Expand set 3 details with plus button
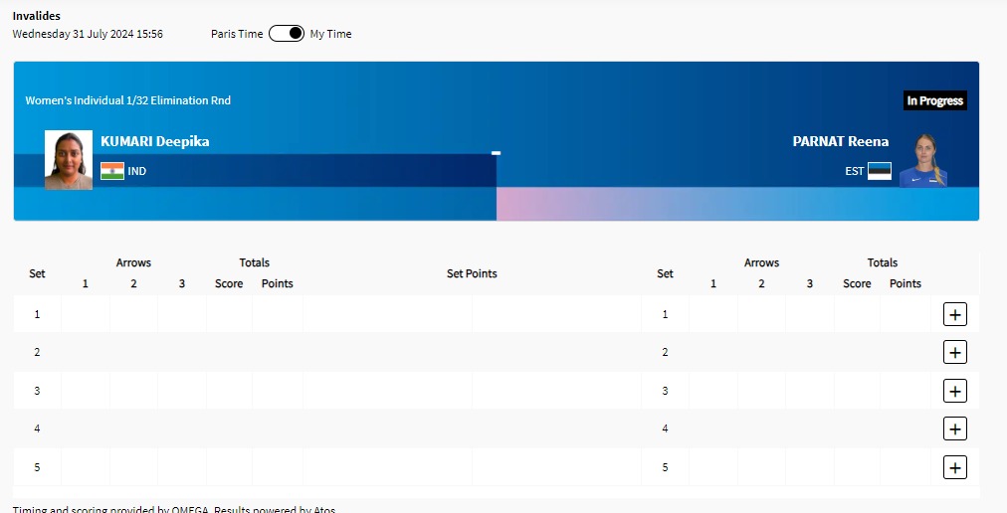Viewport: 1007px width, 513px height. [954, 391]
